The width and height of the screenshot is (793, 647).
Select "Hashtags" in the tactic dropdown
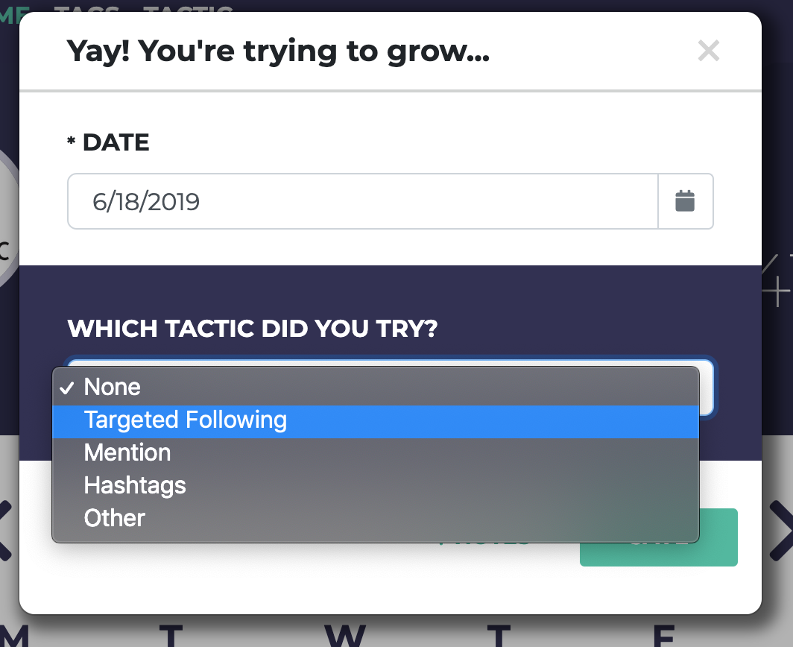135,486
